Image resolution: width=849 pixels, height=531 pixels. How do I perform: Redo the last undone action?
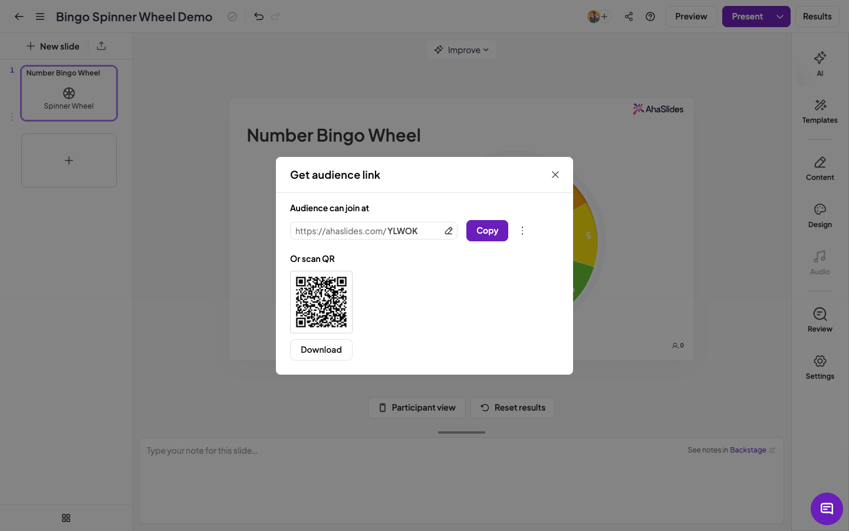[x=275, y=17]
